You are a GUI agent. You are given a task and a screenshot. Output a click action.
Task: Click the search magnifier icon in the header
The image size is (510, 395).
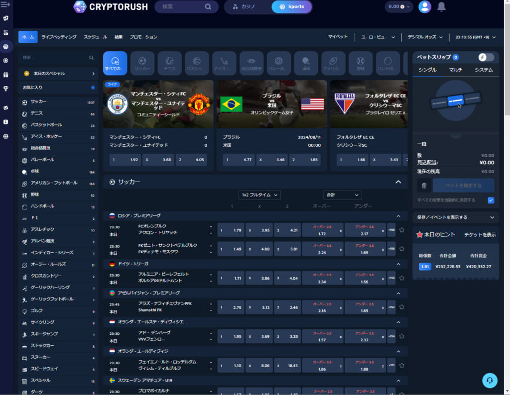pyautogui.click(x=208, y=6)
